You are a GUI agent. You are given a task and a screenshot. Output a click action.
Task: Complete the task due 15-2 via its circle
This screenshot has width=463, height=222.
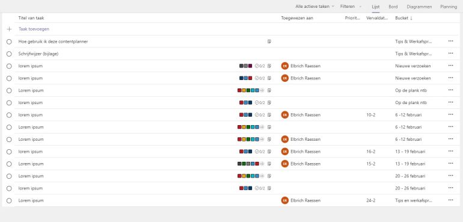[9, 164]
